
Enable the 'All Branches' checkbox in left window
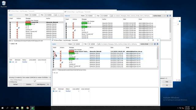pyautogui.click(x=9, y=82)
